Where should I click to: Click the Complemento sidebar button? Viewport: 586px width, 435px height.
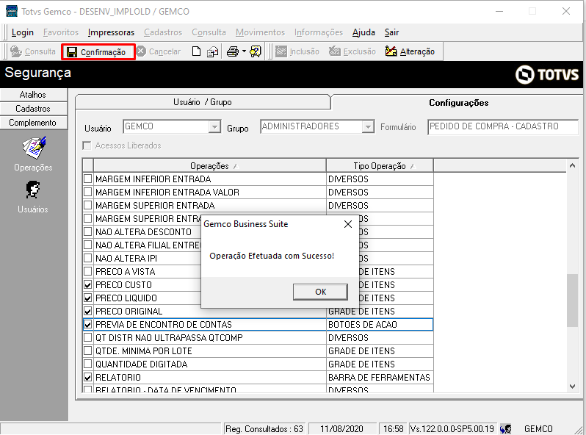pyautogui.click(x=33, y=123)
